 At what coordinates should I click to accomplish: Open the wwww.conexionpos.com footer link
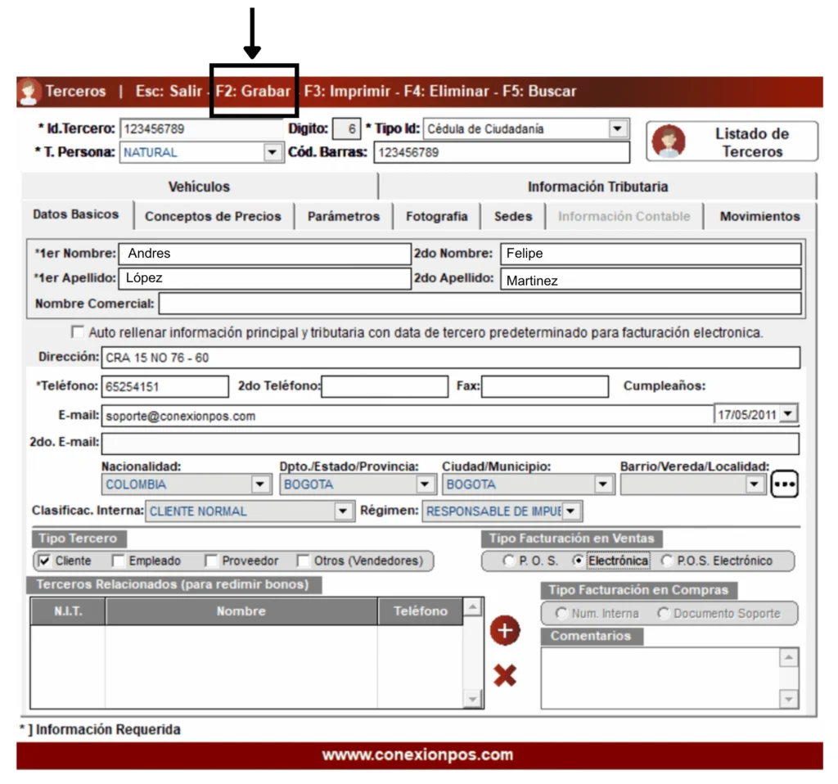417,755
